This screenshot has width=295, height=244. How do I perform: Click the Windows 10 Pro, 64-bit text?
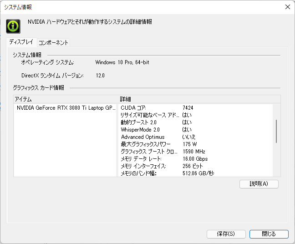pos(122,62)
